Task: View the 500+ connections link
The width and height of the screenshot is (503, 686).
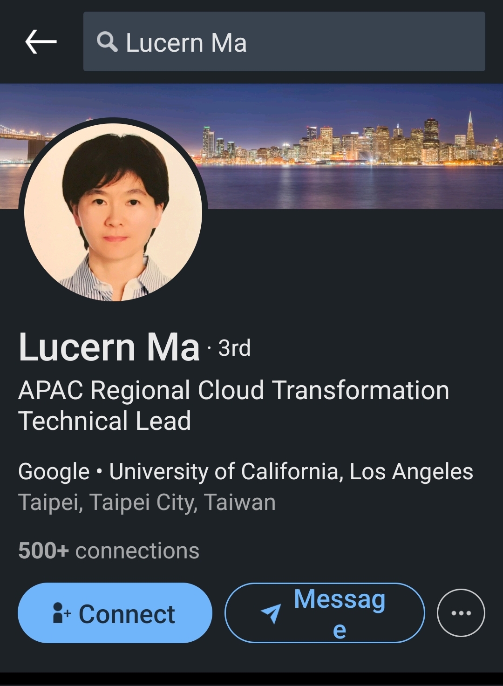Action: [x=109, y=551]
